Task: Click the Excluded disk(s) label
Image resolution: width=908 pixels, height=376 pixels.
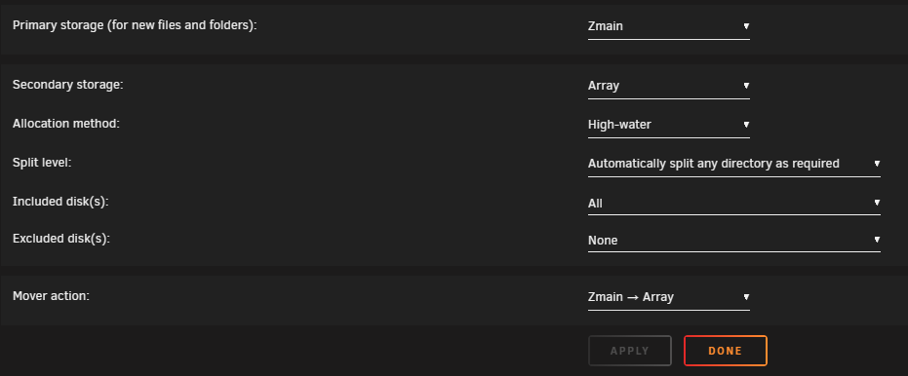Action: pos(60,239)
